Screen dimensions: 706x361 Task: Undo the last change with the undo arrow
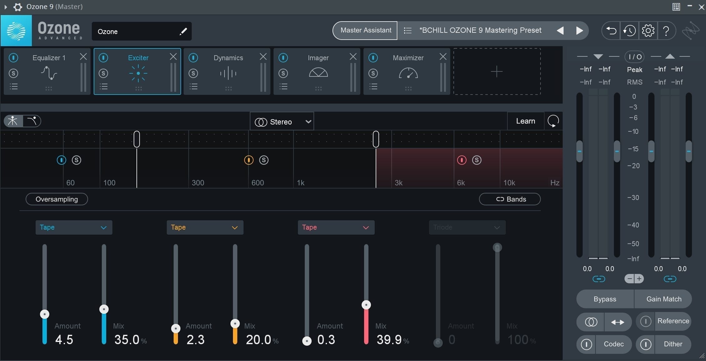click(x=611, y=31)
